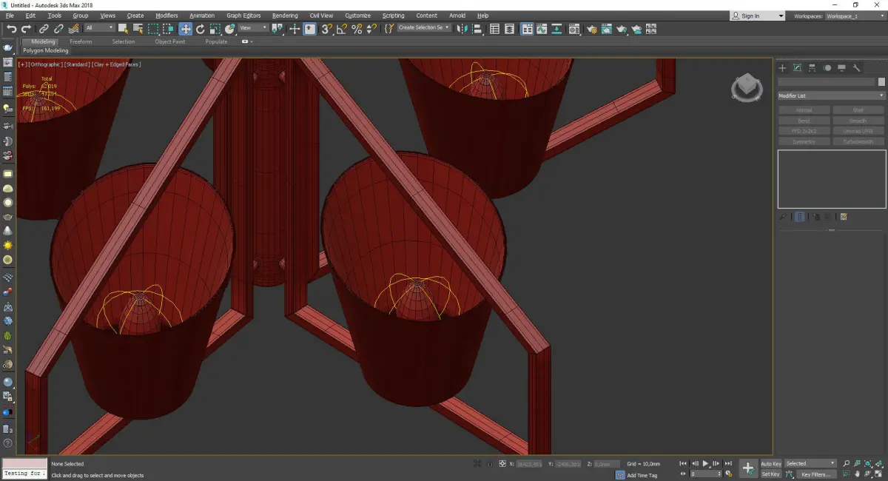This screenshot has height=481, width=888.
Task: Open the Selected key mode dropdown
Action: tap(810, 463)
